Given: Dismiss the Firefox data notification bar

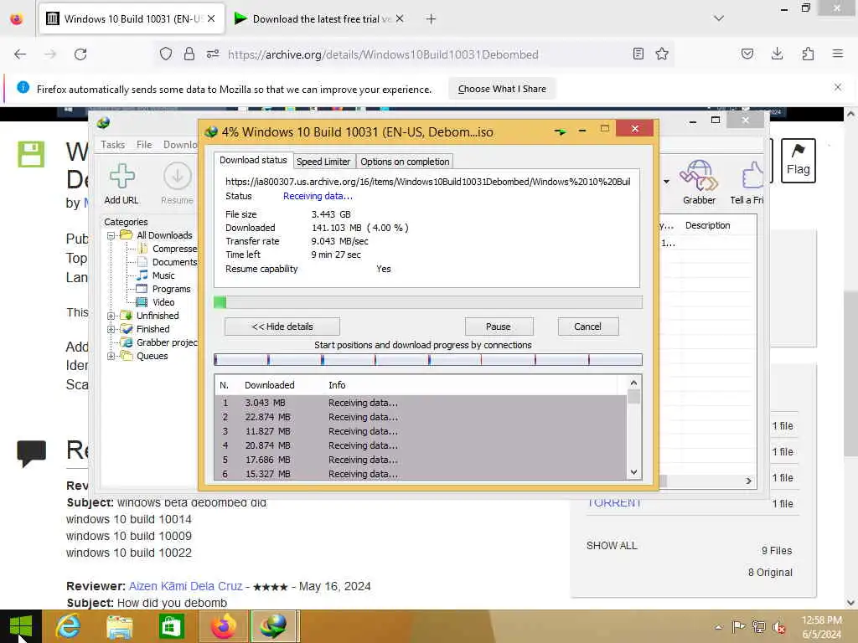Looking at the screenshot, I should point(837,87).
